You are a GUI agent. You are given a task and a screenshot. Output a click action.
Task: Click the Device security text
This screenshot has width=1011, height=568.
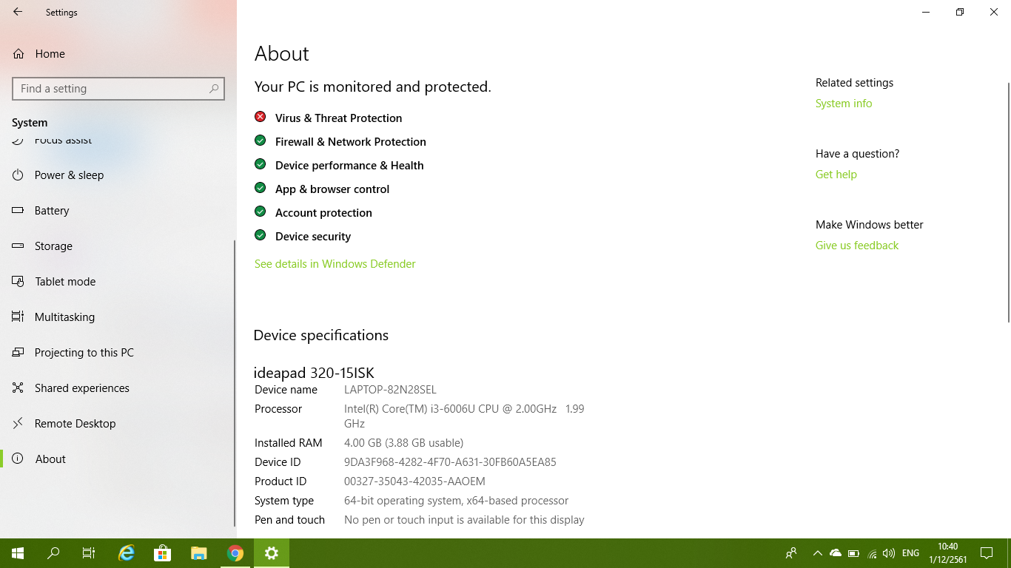[x=313, y=236]
